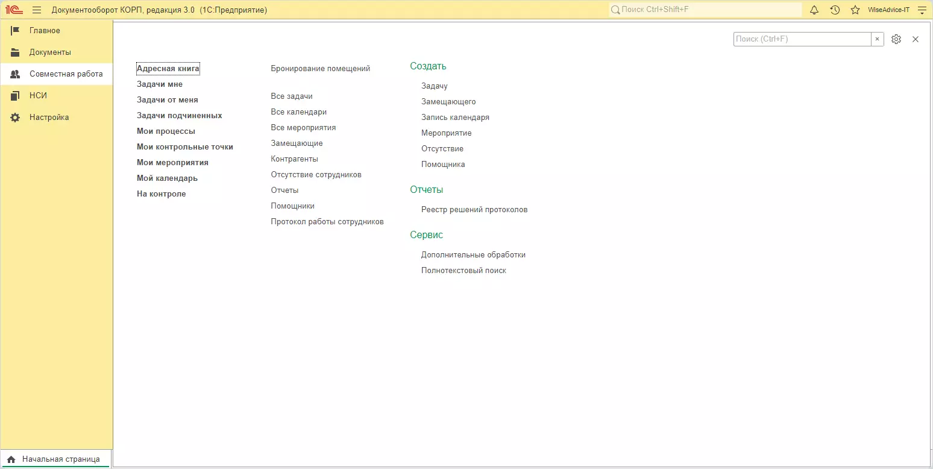Open the Помощники list
The image size is (933, 469).
click(292, 206)
